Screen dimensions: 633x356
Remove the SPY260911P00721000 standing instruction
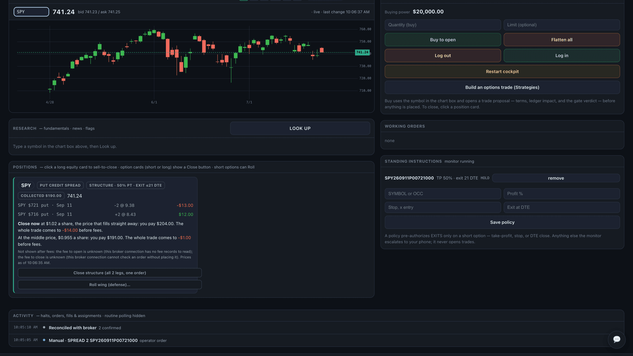(556, 178)
